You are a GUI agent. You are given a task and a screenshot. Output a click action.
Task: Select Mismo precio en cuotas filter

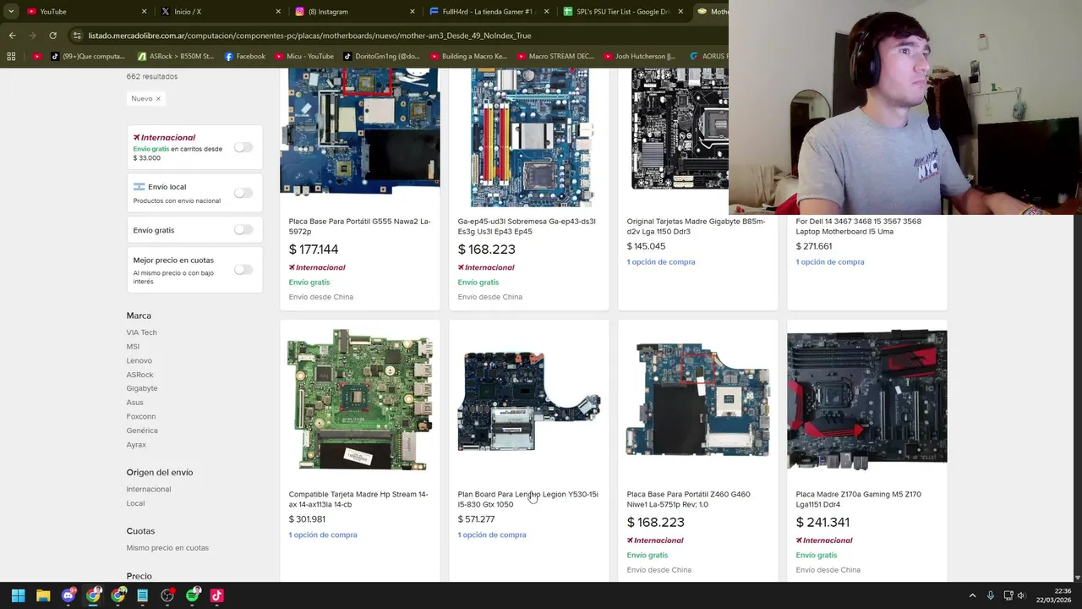[167, 548]
